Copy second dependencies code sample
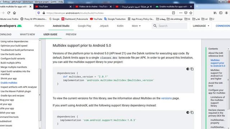Image resolution: width=230 pixels, height=129 pixels. click(x=192, y=112)
